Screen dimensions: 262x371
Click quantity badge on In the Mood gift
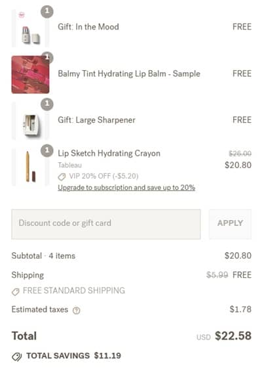(47, 12)
